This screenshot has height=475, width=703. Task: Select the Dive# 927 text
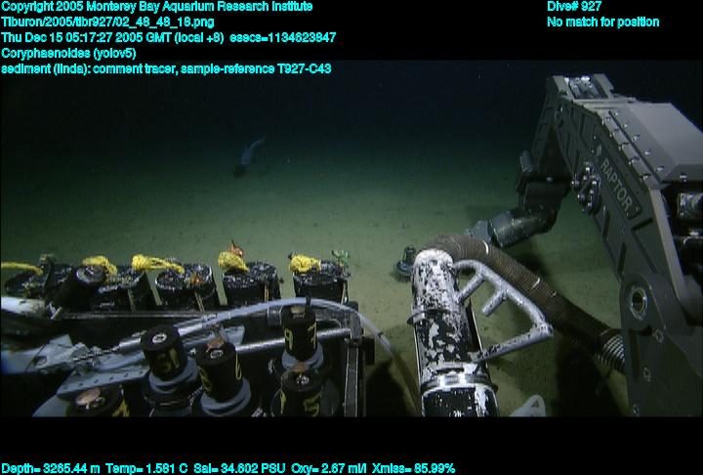[x=574, y=6]
